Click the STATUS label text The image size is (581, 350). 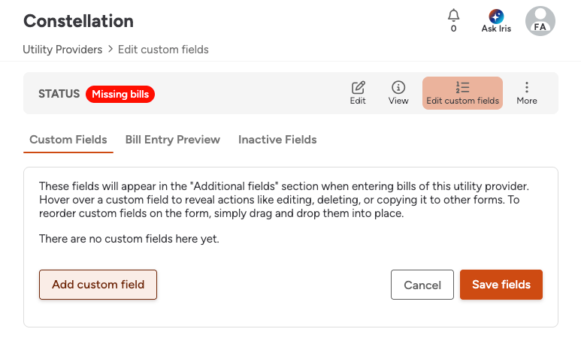[59, 94]
